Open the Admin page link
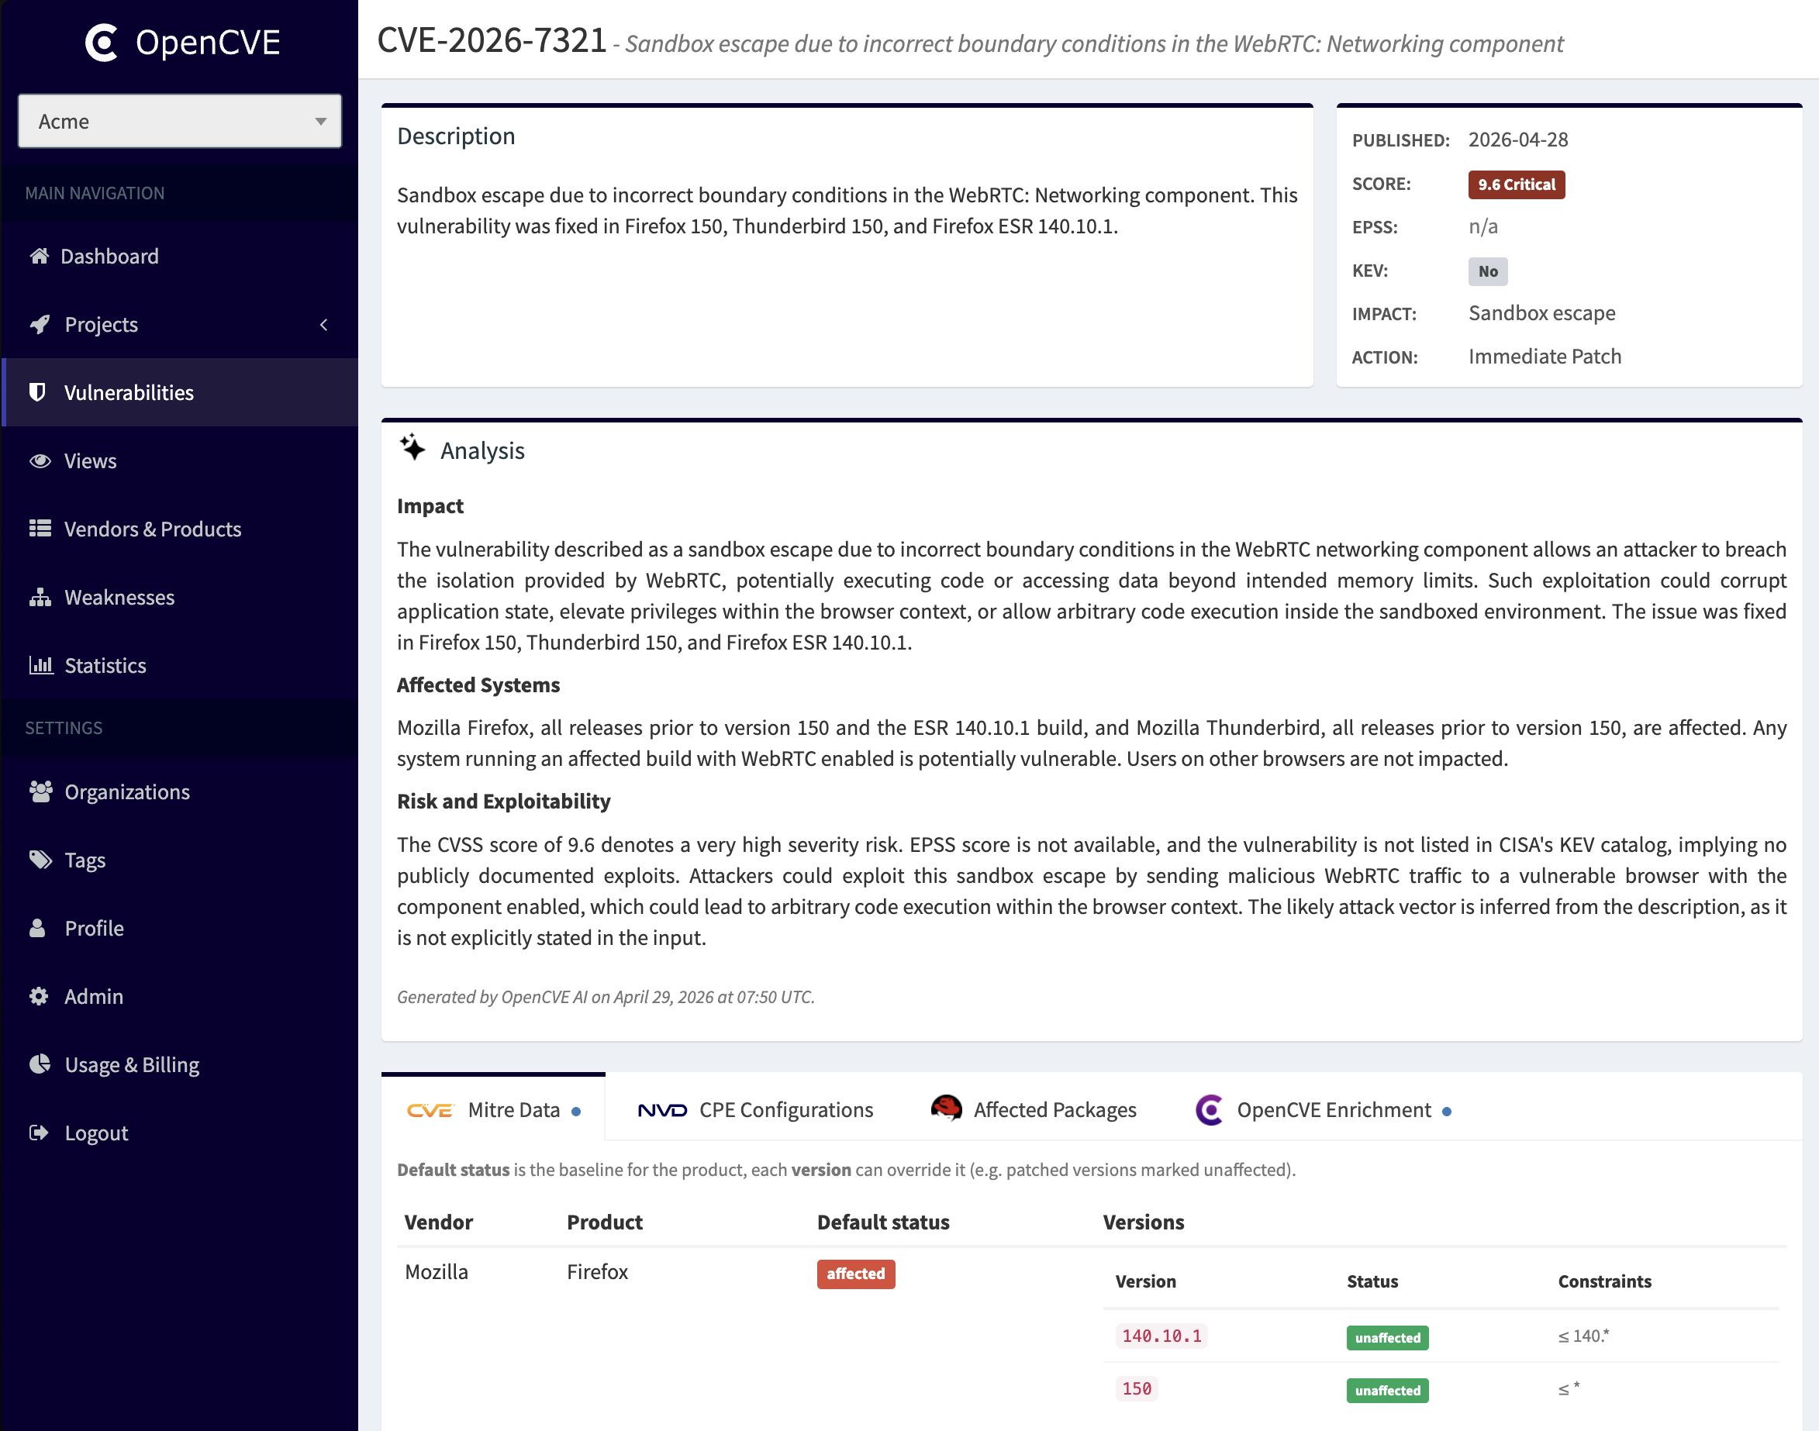 pos(180,996)
